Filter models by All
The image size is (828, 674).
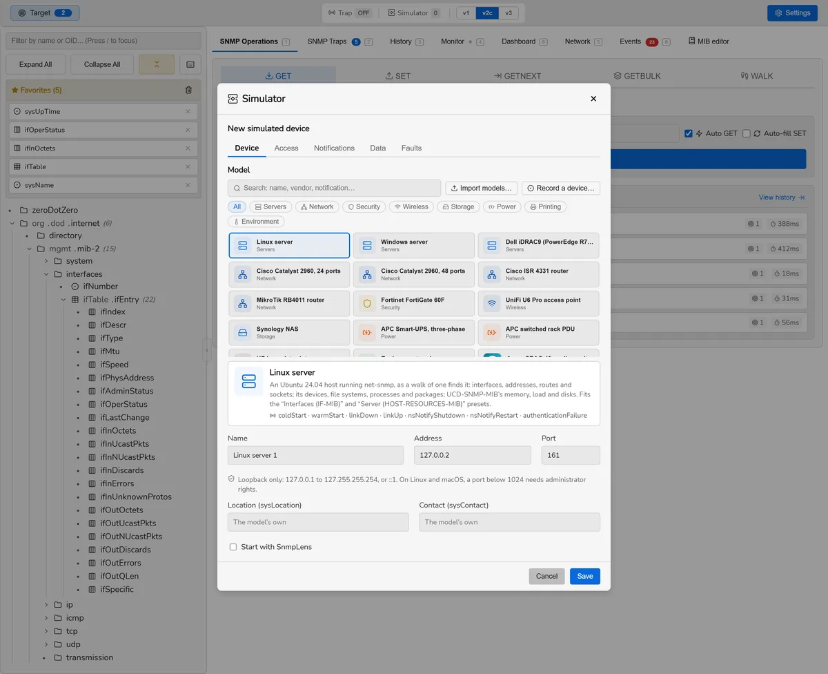click(x=237, y=206)
